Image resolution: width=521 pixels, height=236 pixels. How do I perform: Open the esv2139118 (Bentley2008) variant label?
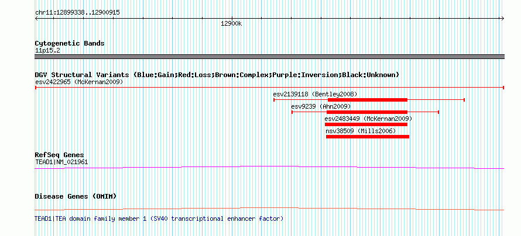(x=315, y=94)
